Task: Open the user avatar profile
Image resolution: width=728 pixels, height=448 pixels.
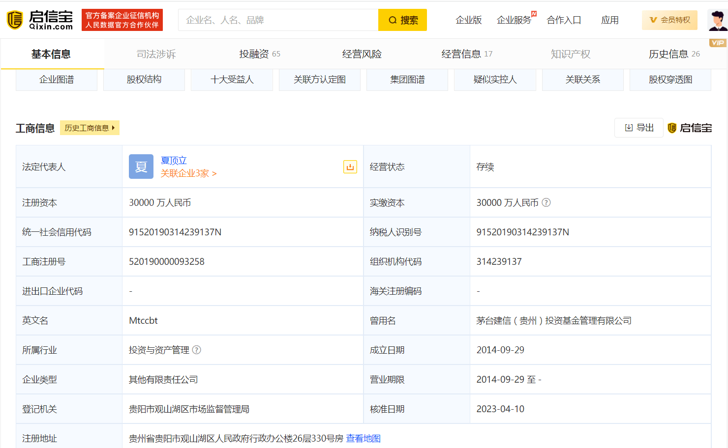Action: (717, 20)
